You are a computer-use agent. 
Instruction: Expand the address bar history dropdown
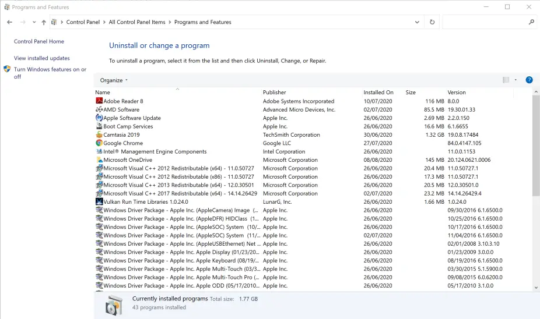tap(417, 22)
